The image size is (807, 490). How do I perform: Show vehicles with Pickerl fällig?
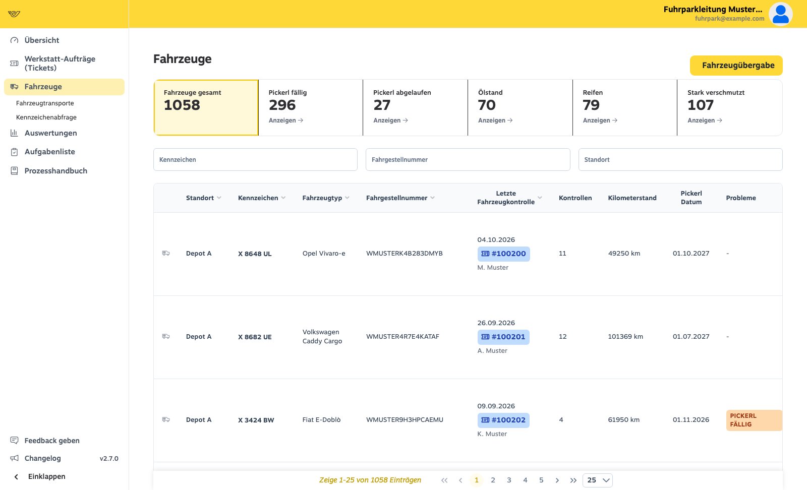tap(286, 120)
